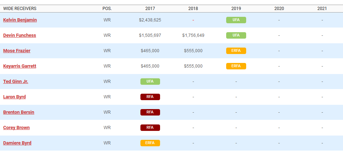Select Damiere Byrd's 2017 ERFA badge
Viewport: 343px width, 157px height.
click(150, 143)
